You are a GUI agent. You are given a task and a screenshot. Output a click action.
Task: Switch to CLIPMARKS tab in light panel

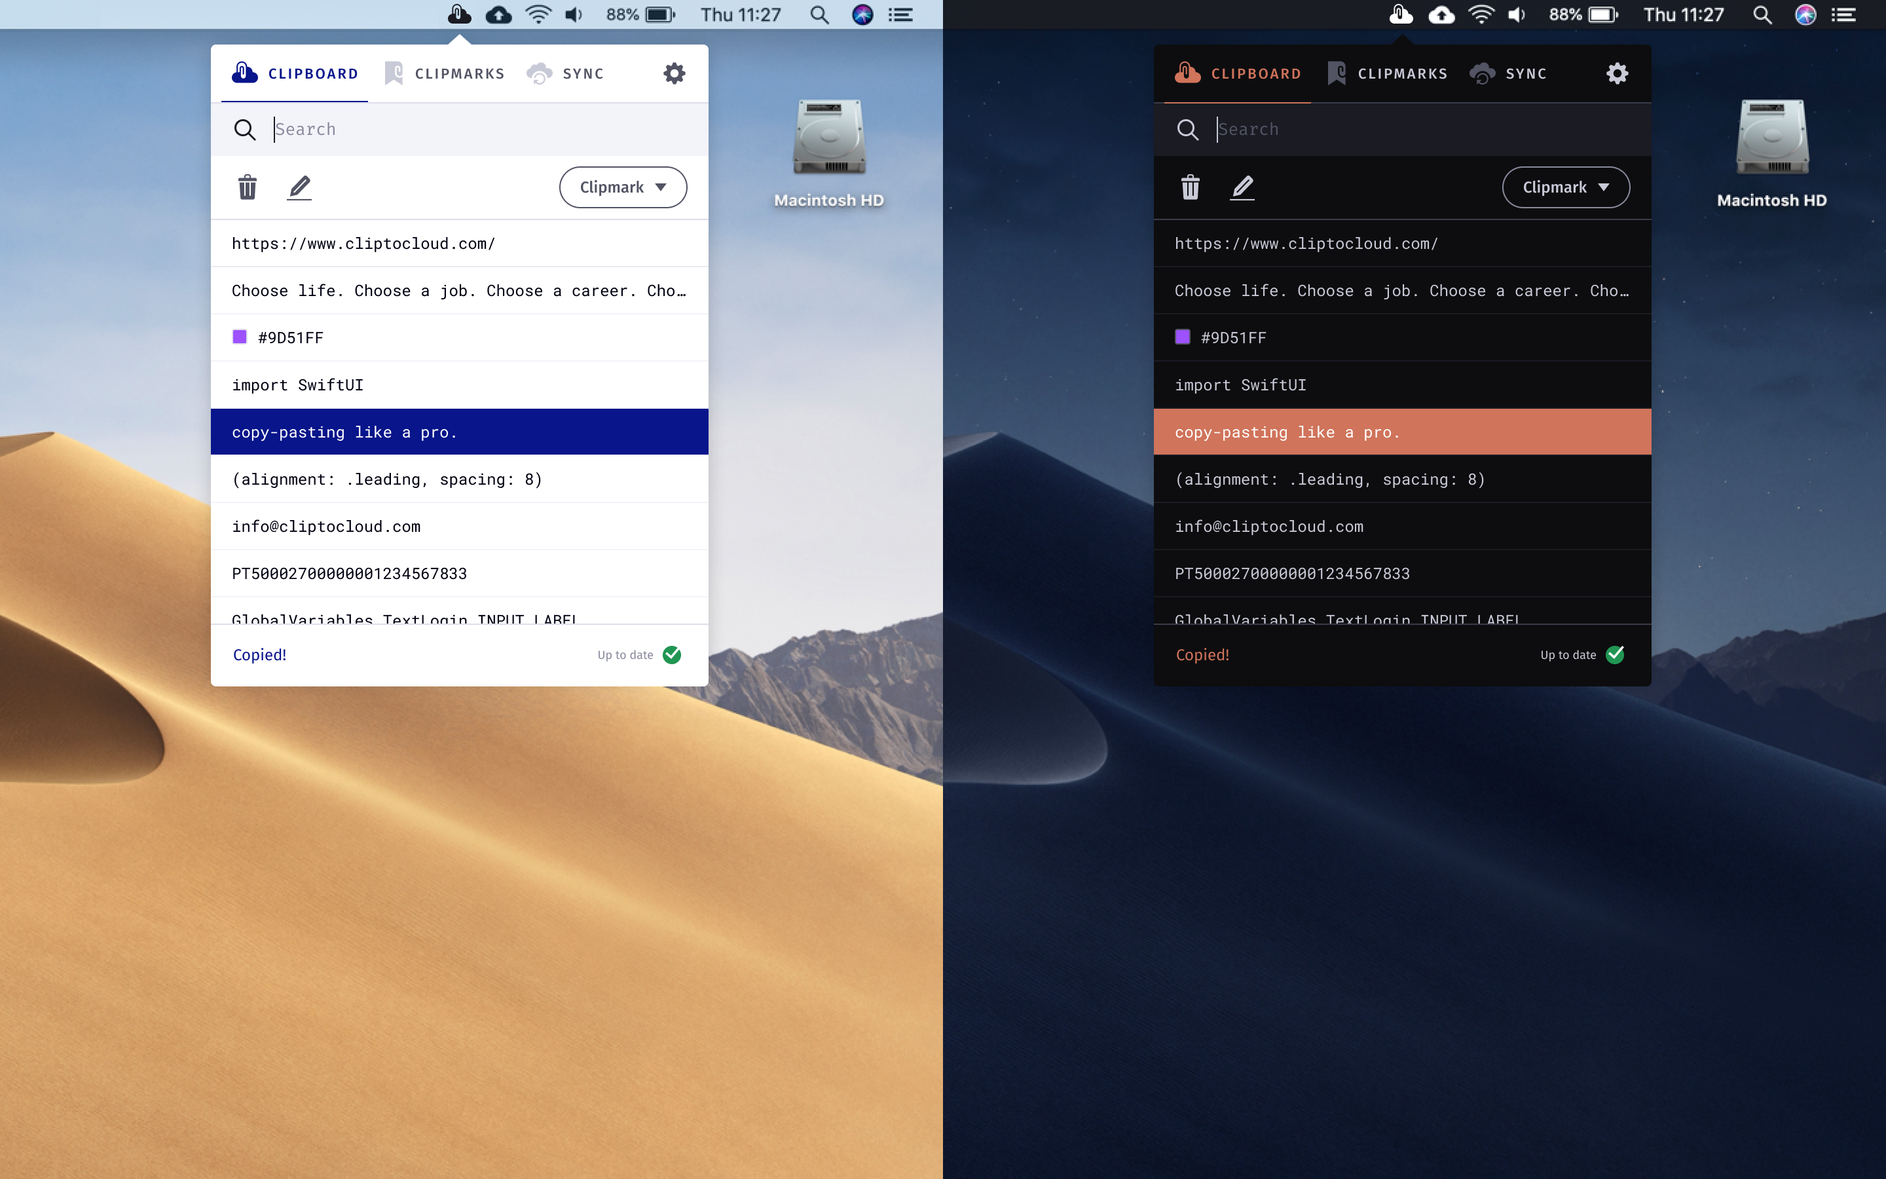[x=445, y=74]
